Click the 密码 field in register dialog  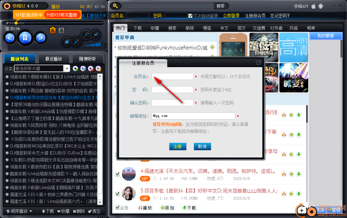[x=172, y=90]
